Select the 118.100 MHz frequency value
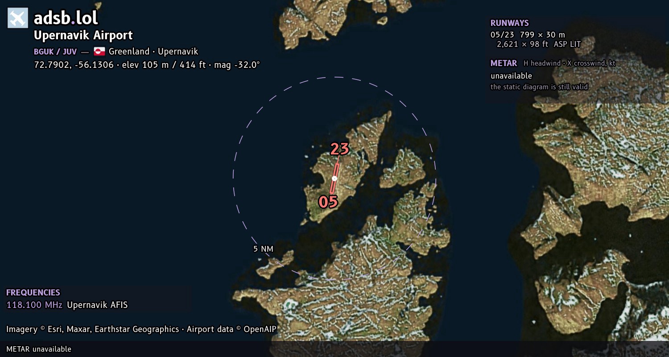This screenshot has height=357, width=669. pyautogui.click(x=35, y=305)
